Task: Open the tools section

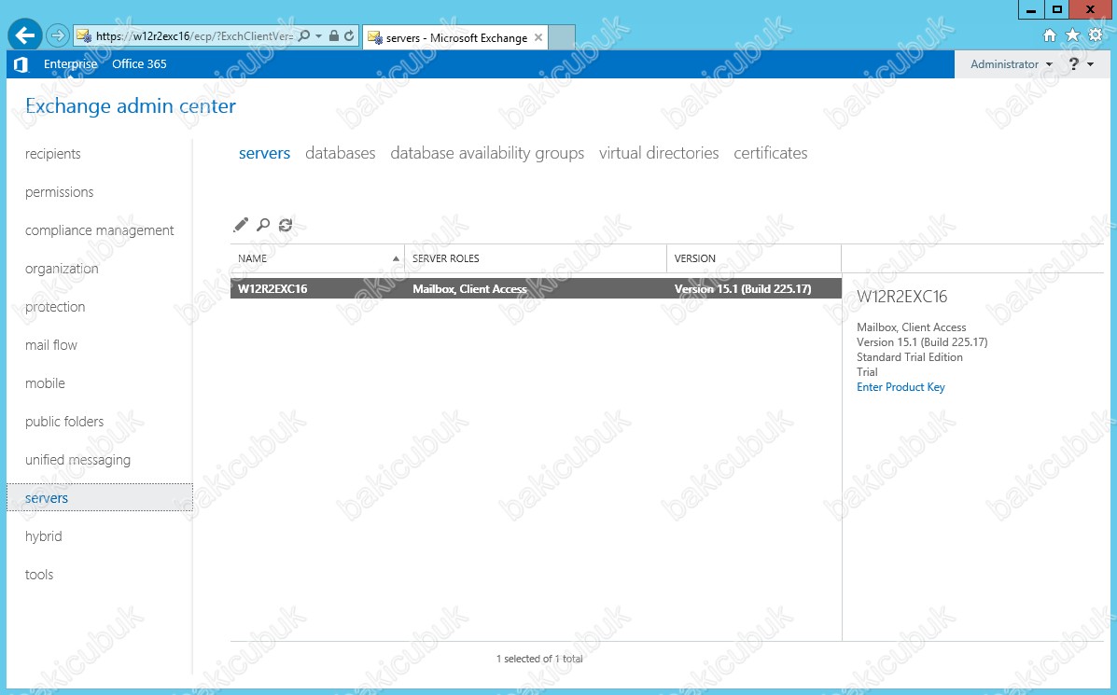Action: pos(39,575)
